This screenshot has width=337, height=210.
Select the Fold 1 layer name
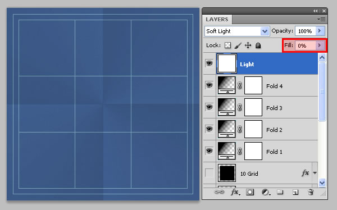click(275, 152)
